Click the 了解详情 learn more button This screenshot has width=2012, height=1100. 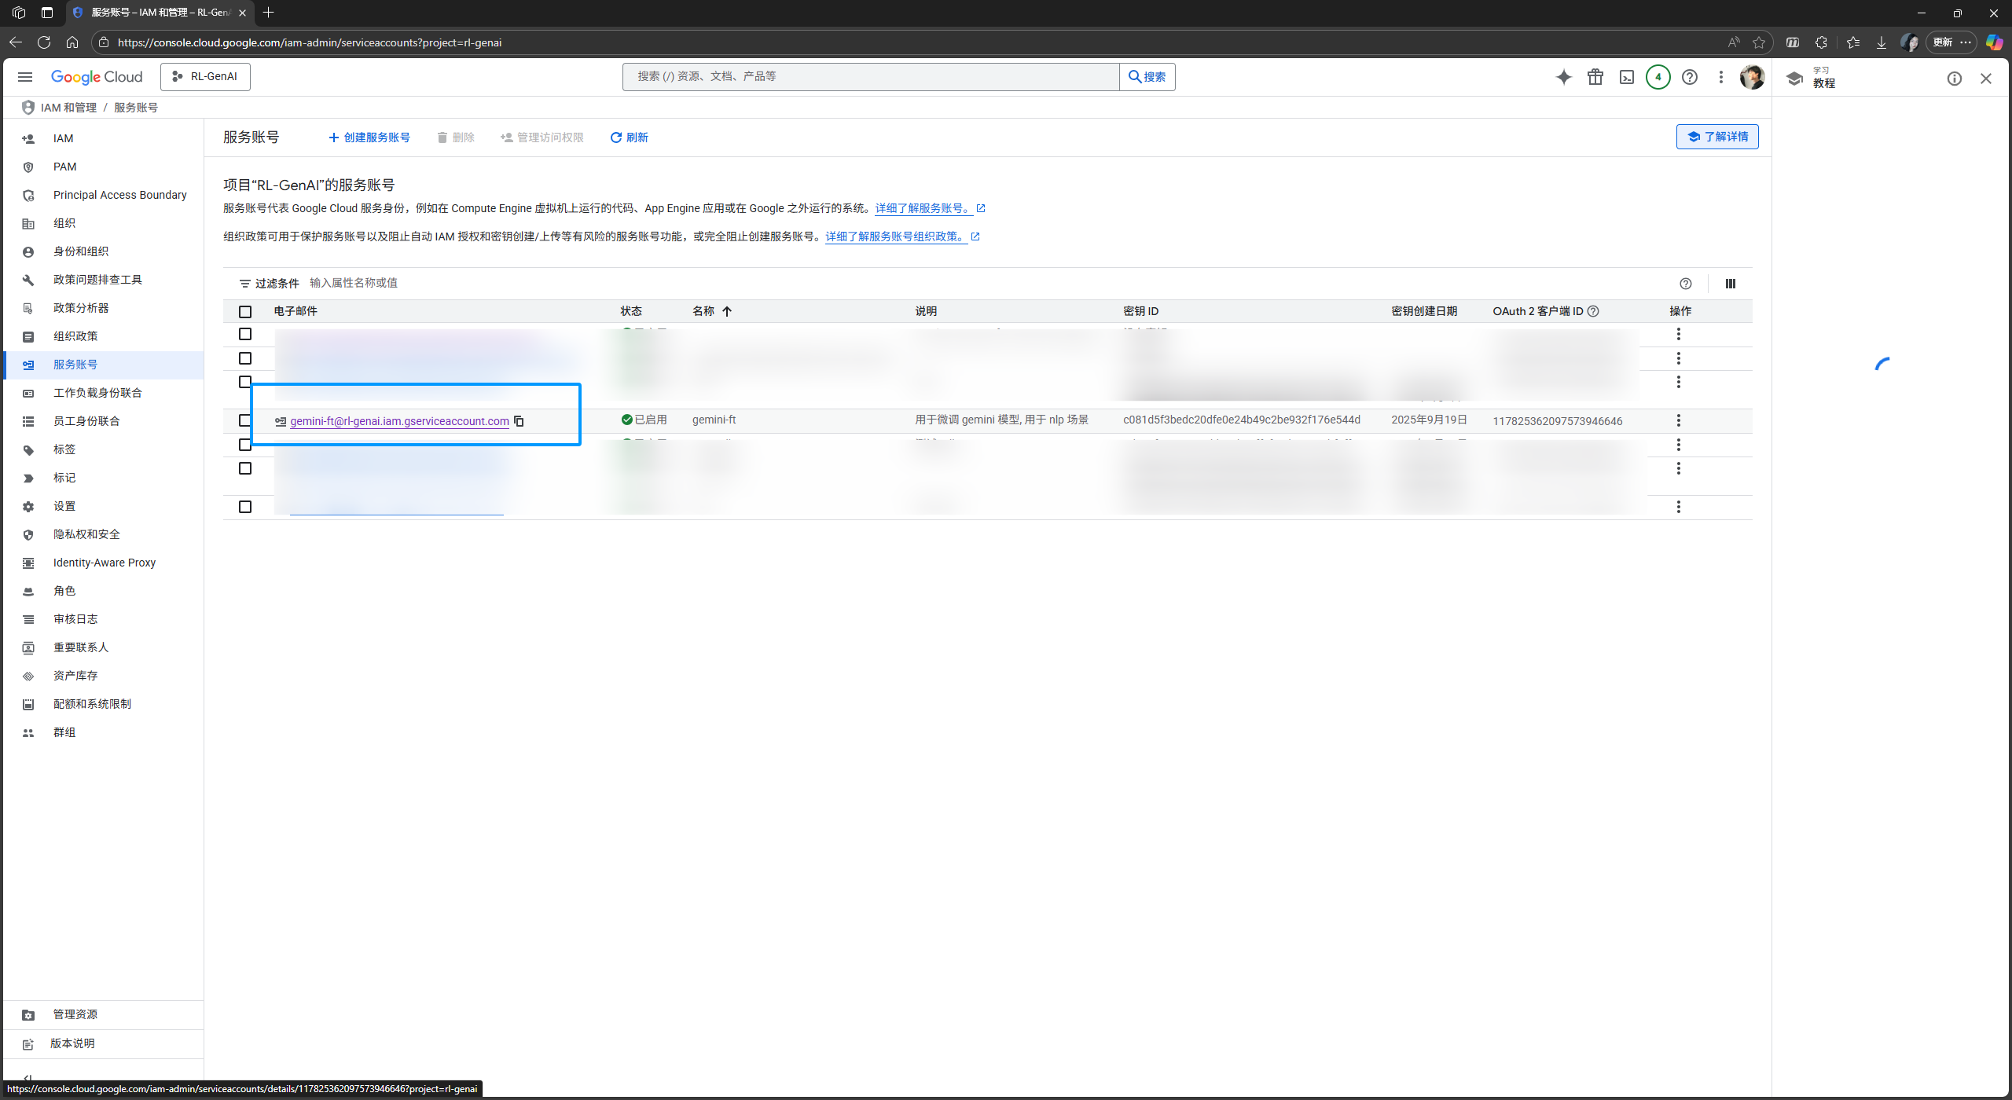[1717, 137]
